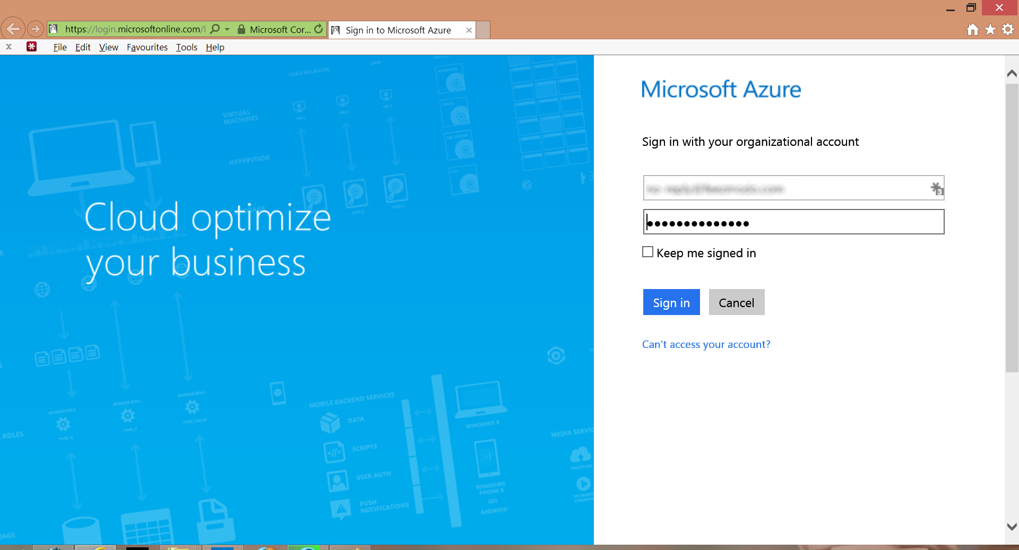Open the Edit menu
Screen dimensions: 1019x550
(x=83, y=47)
